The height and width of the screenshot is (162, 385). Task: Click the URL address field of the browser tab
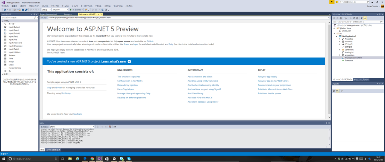coord(188,18)
